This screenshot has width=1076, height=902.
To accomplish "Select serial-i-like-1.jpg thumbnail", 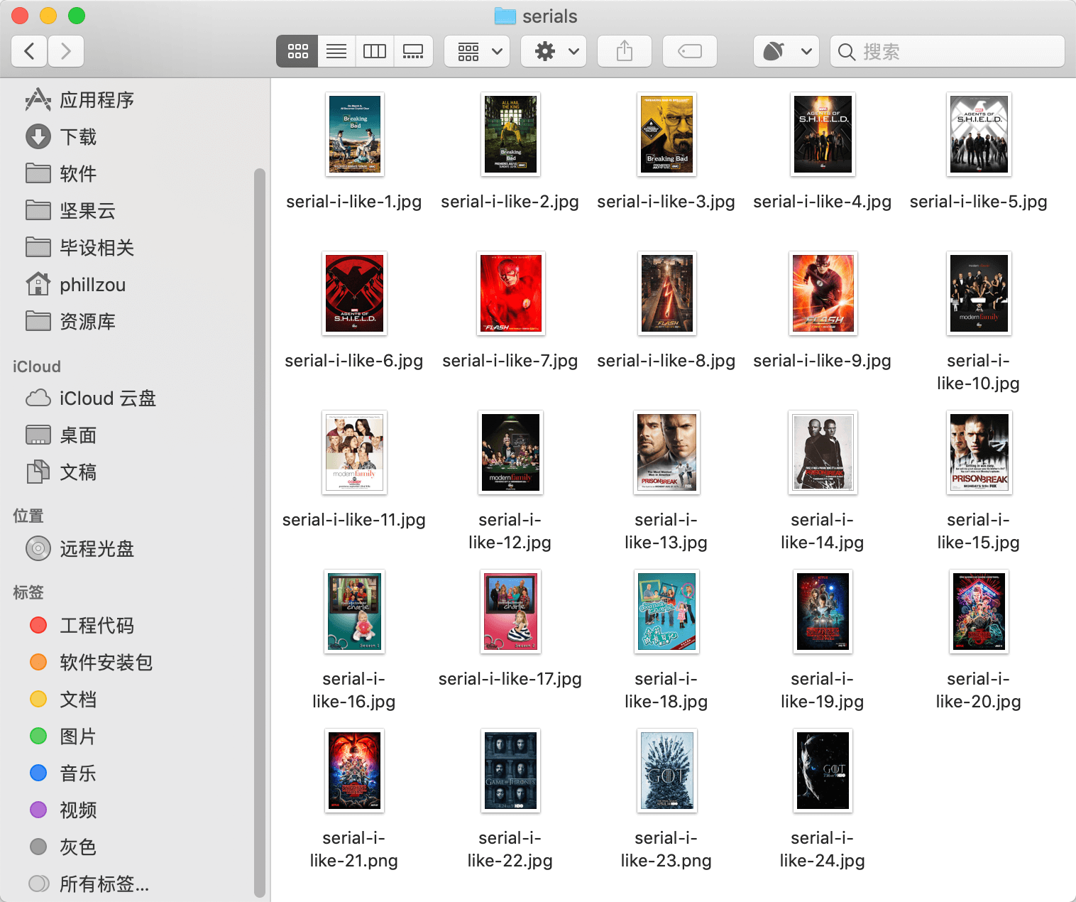I will click(x=355, y=134).
